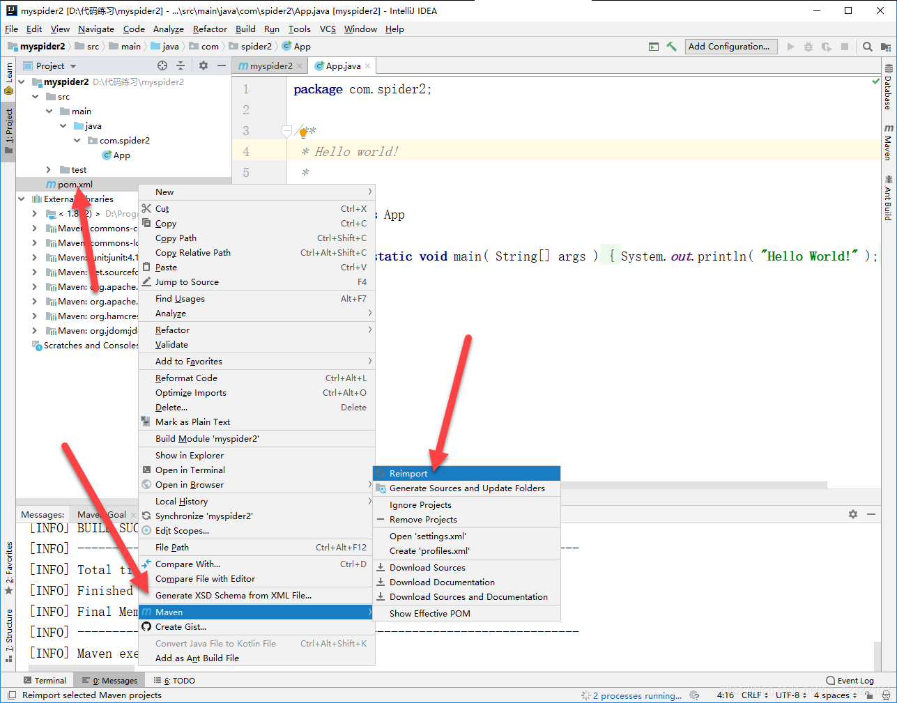This screenshot has width=897, height=703.
Task: Click Create Gist in context menu
Action: click(256, 626)
